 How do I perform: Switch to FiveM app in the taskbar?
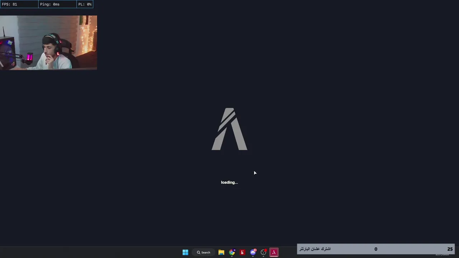(274, 252)
